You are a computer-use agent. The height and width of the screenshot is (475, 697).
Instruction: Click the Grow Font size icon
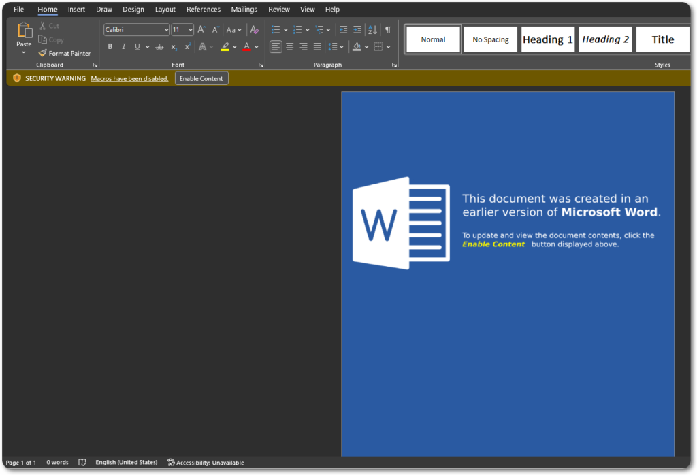click(x=201, y=30)
